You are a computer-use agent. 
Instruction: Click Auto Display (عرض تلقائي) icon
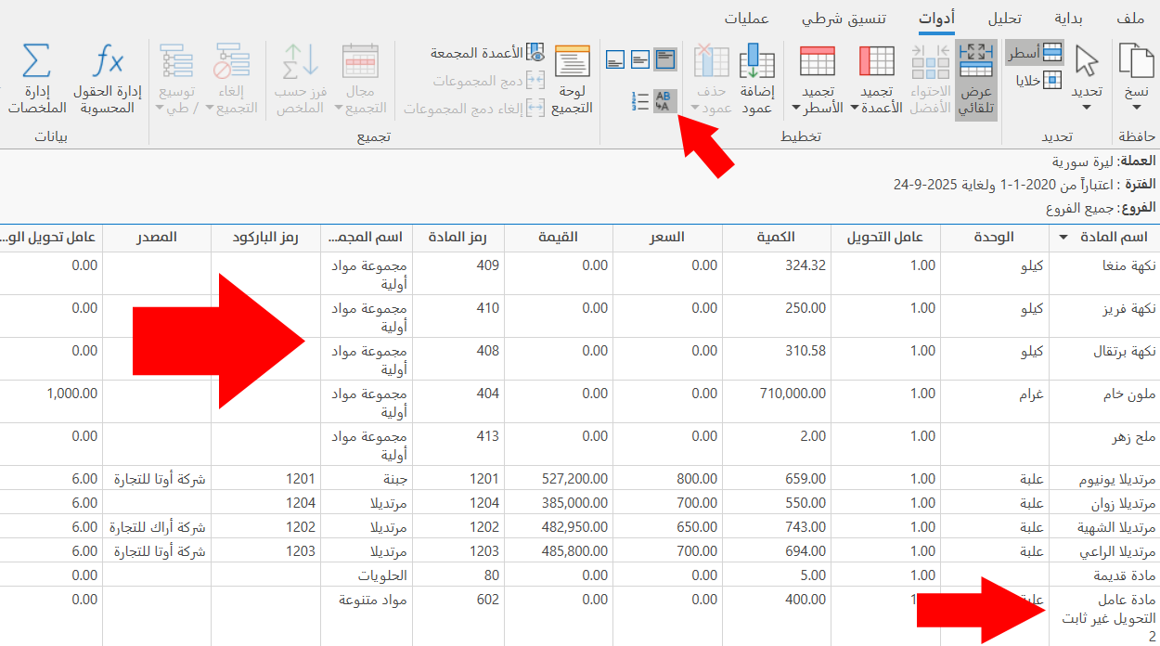(975, 61)
